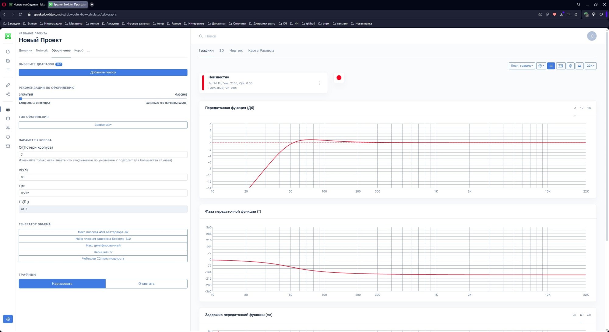Switch to the Чертеж tab
This screenshot has height=332, width=609.
coord(236,51)
